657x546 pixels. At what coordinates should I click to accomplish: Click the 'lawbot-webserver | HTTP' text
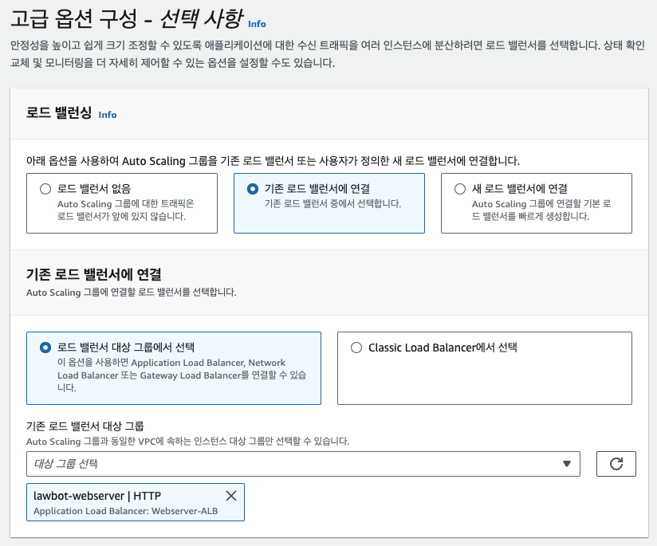pos(97,496)
